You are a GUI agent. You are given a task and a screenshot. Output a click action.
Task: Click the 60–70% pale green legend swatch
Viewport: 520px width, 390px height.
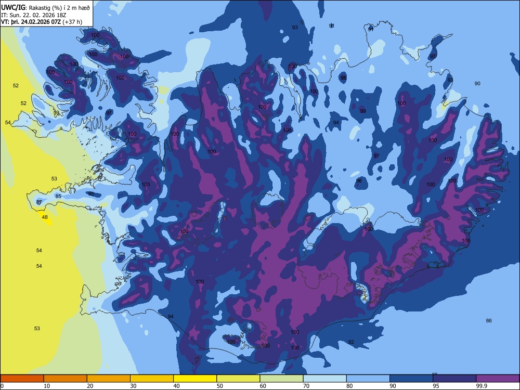pyautogui.click(x=281, y=379)
